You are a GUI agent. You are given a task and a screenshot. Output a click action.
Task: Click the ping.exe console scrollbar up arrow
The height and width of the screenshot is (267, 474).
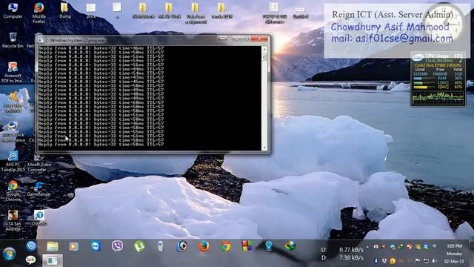pos(264,49)
